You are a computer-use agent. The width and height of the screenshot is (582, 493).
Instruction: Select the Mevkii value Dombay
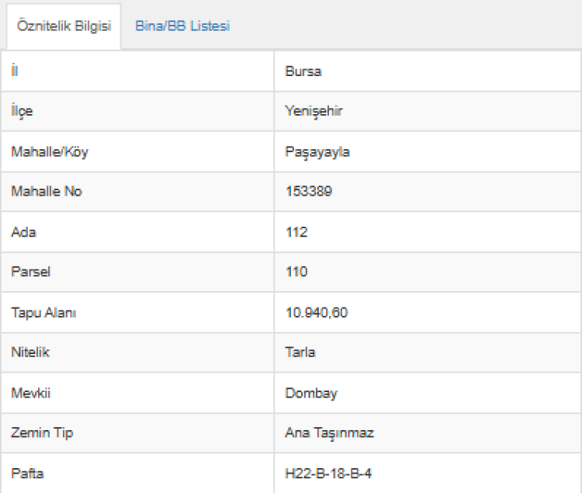[311, 393]
